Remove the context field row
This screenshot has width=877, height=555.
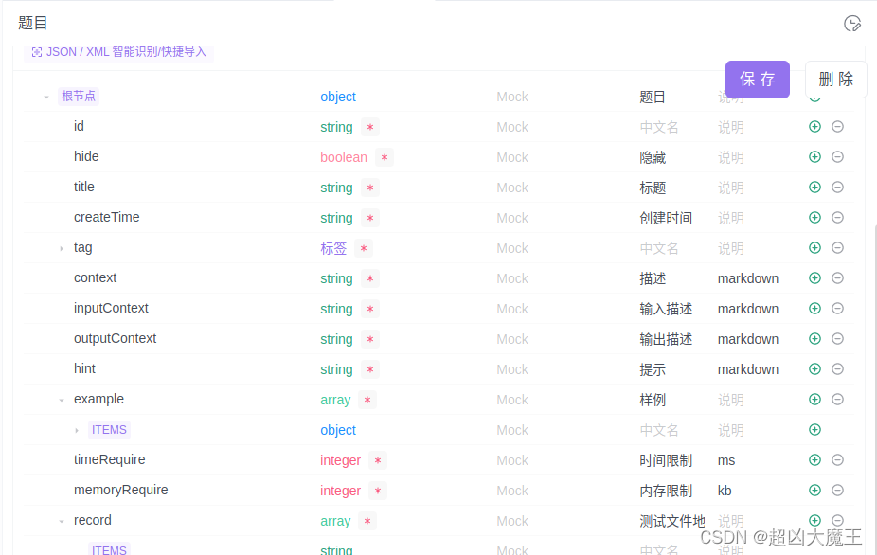click(837, 278)
